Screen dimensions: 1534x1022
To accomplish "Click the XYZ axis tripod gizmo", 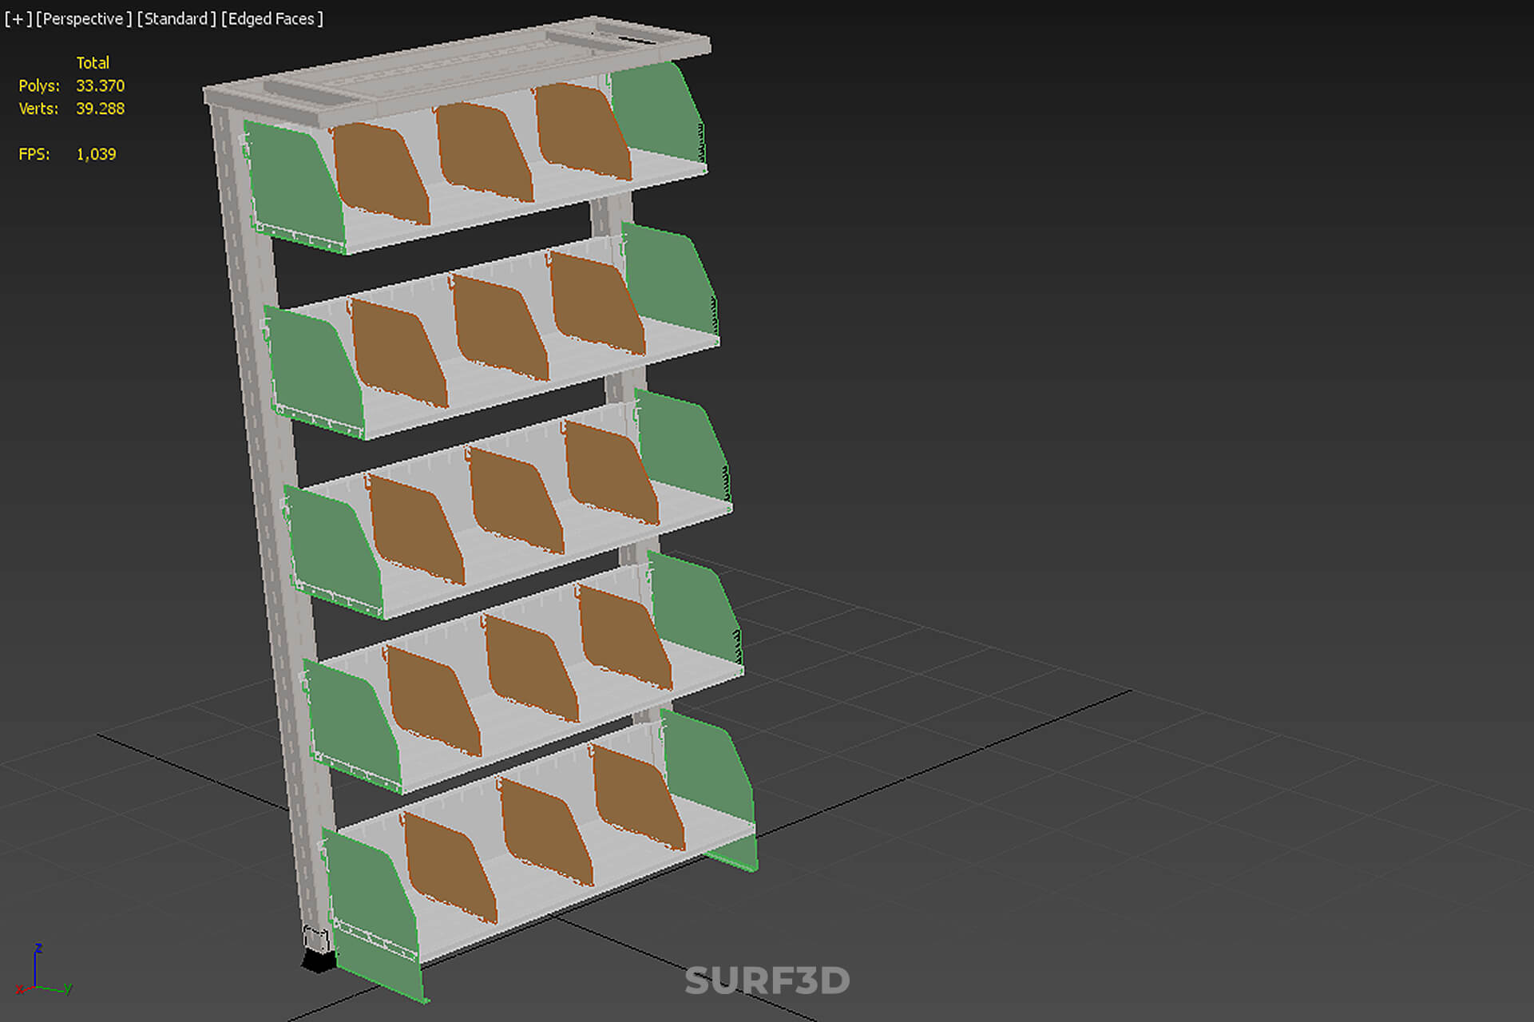I will click(x=44, y=970).
